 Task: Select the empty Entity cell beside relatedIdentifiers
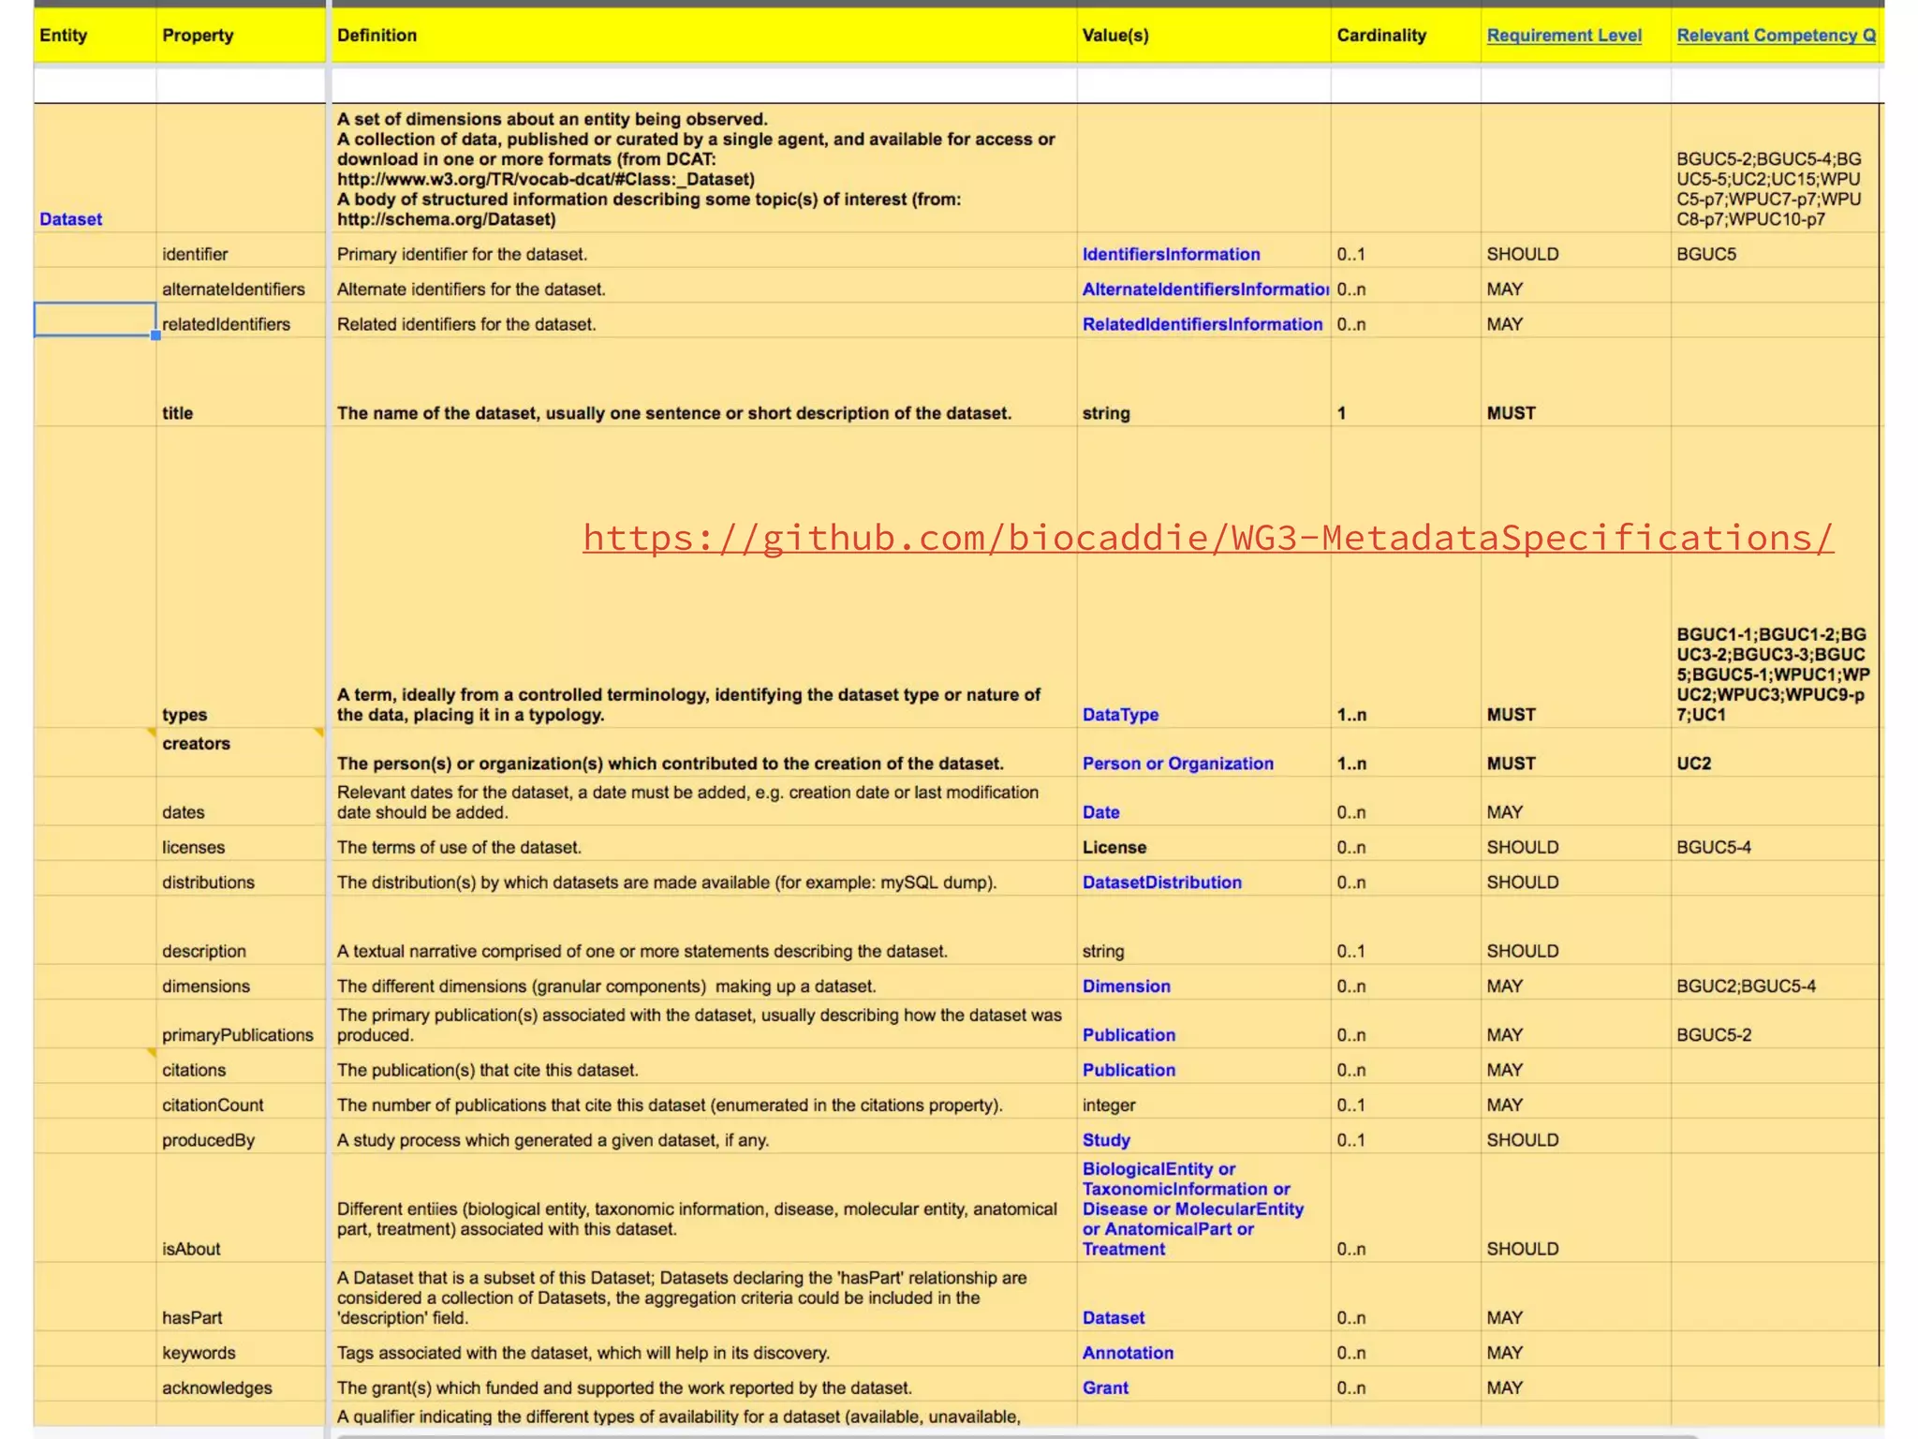(x=95, y=319)
